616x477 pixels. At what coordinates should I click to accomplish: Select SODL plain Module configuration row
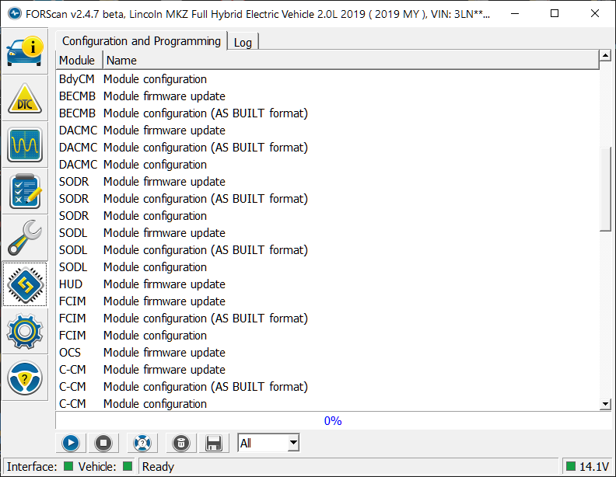tap(327, 267)
